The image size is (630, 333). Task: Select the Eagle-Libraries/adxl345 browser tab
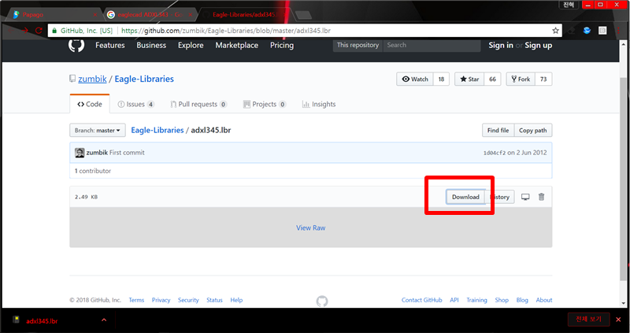[244, 15]
